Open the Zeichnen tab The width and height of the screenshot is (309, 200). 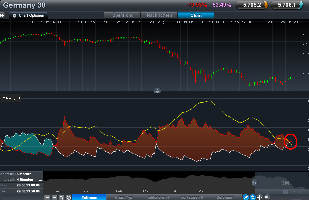coord(225,197)
